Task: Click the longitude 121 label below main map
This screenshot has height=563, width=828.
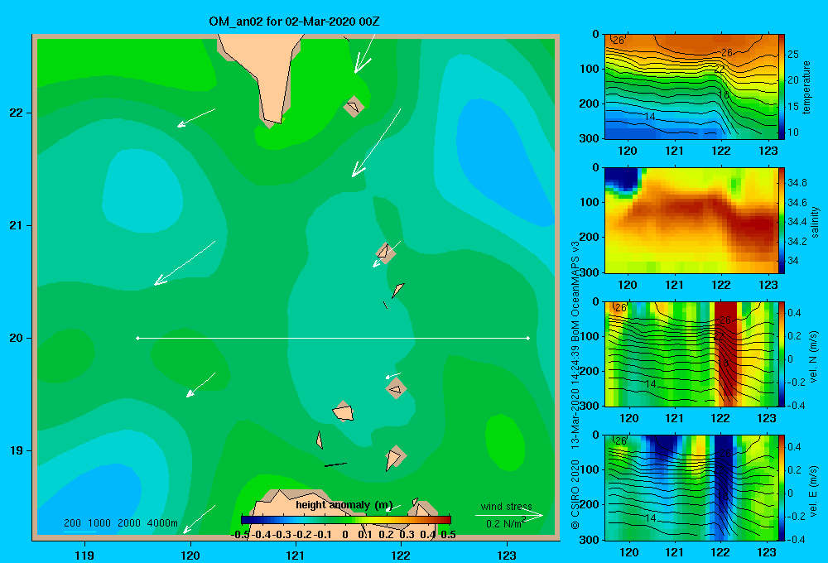Action: point(296,555)
